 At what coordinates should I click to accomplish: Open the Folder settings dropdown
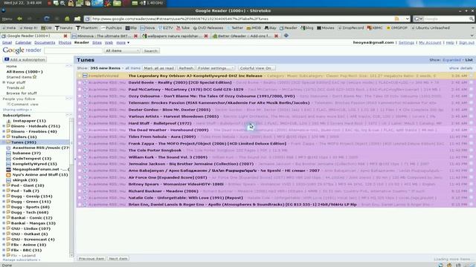click(216, 68)
